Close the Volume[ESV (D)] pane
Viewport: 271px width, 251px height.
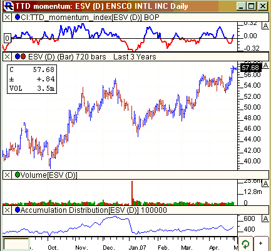click(7, 175)
